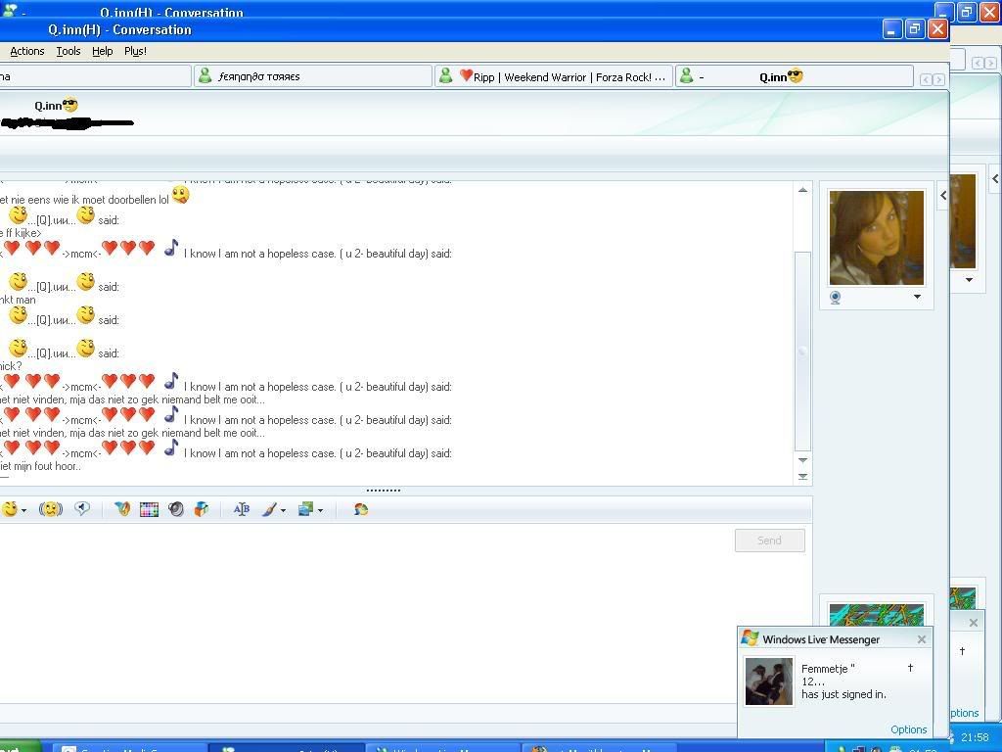Open the Actions menu
The image size is (1002, 752).
click(26, 51)
